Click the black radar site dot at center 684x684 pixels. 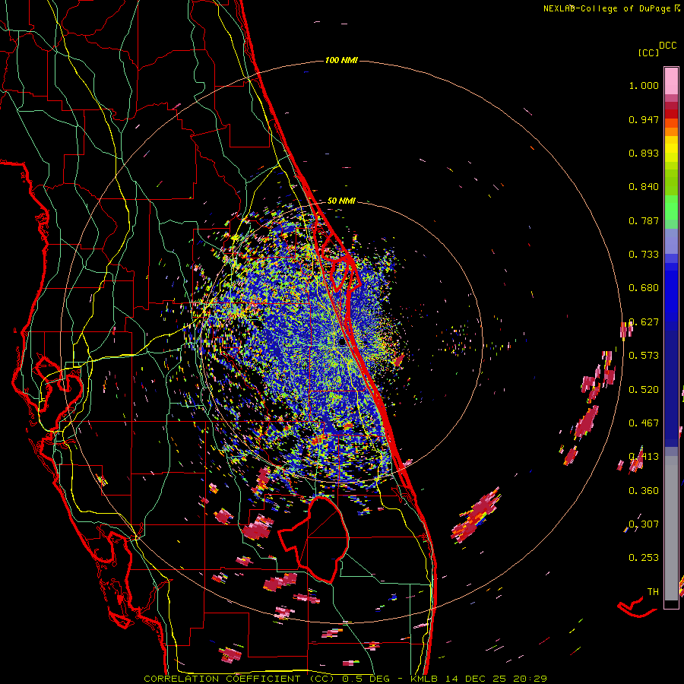(342, 343)
